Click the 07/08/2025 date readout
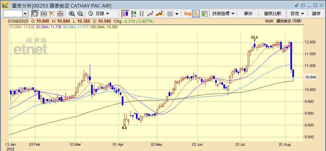Screen dimensions: 326x151 click(18, 21)
